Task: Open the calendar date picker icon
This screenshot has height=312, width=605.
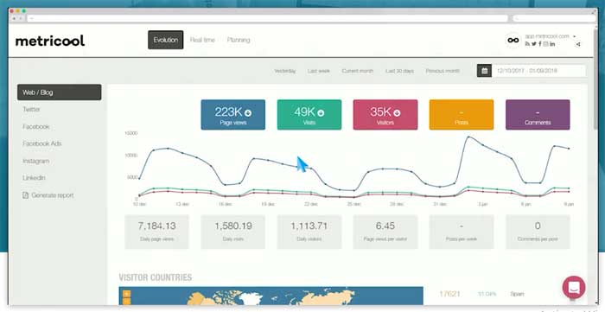Action: pos(484,71)
